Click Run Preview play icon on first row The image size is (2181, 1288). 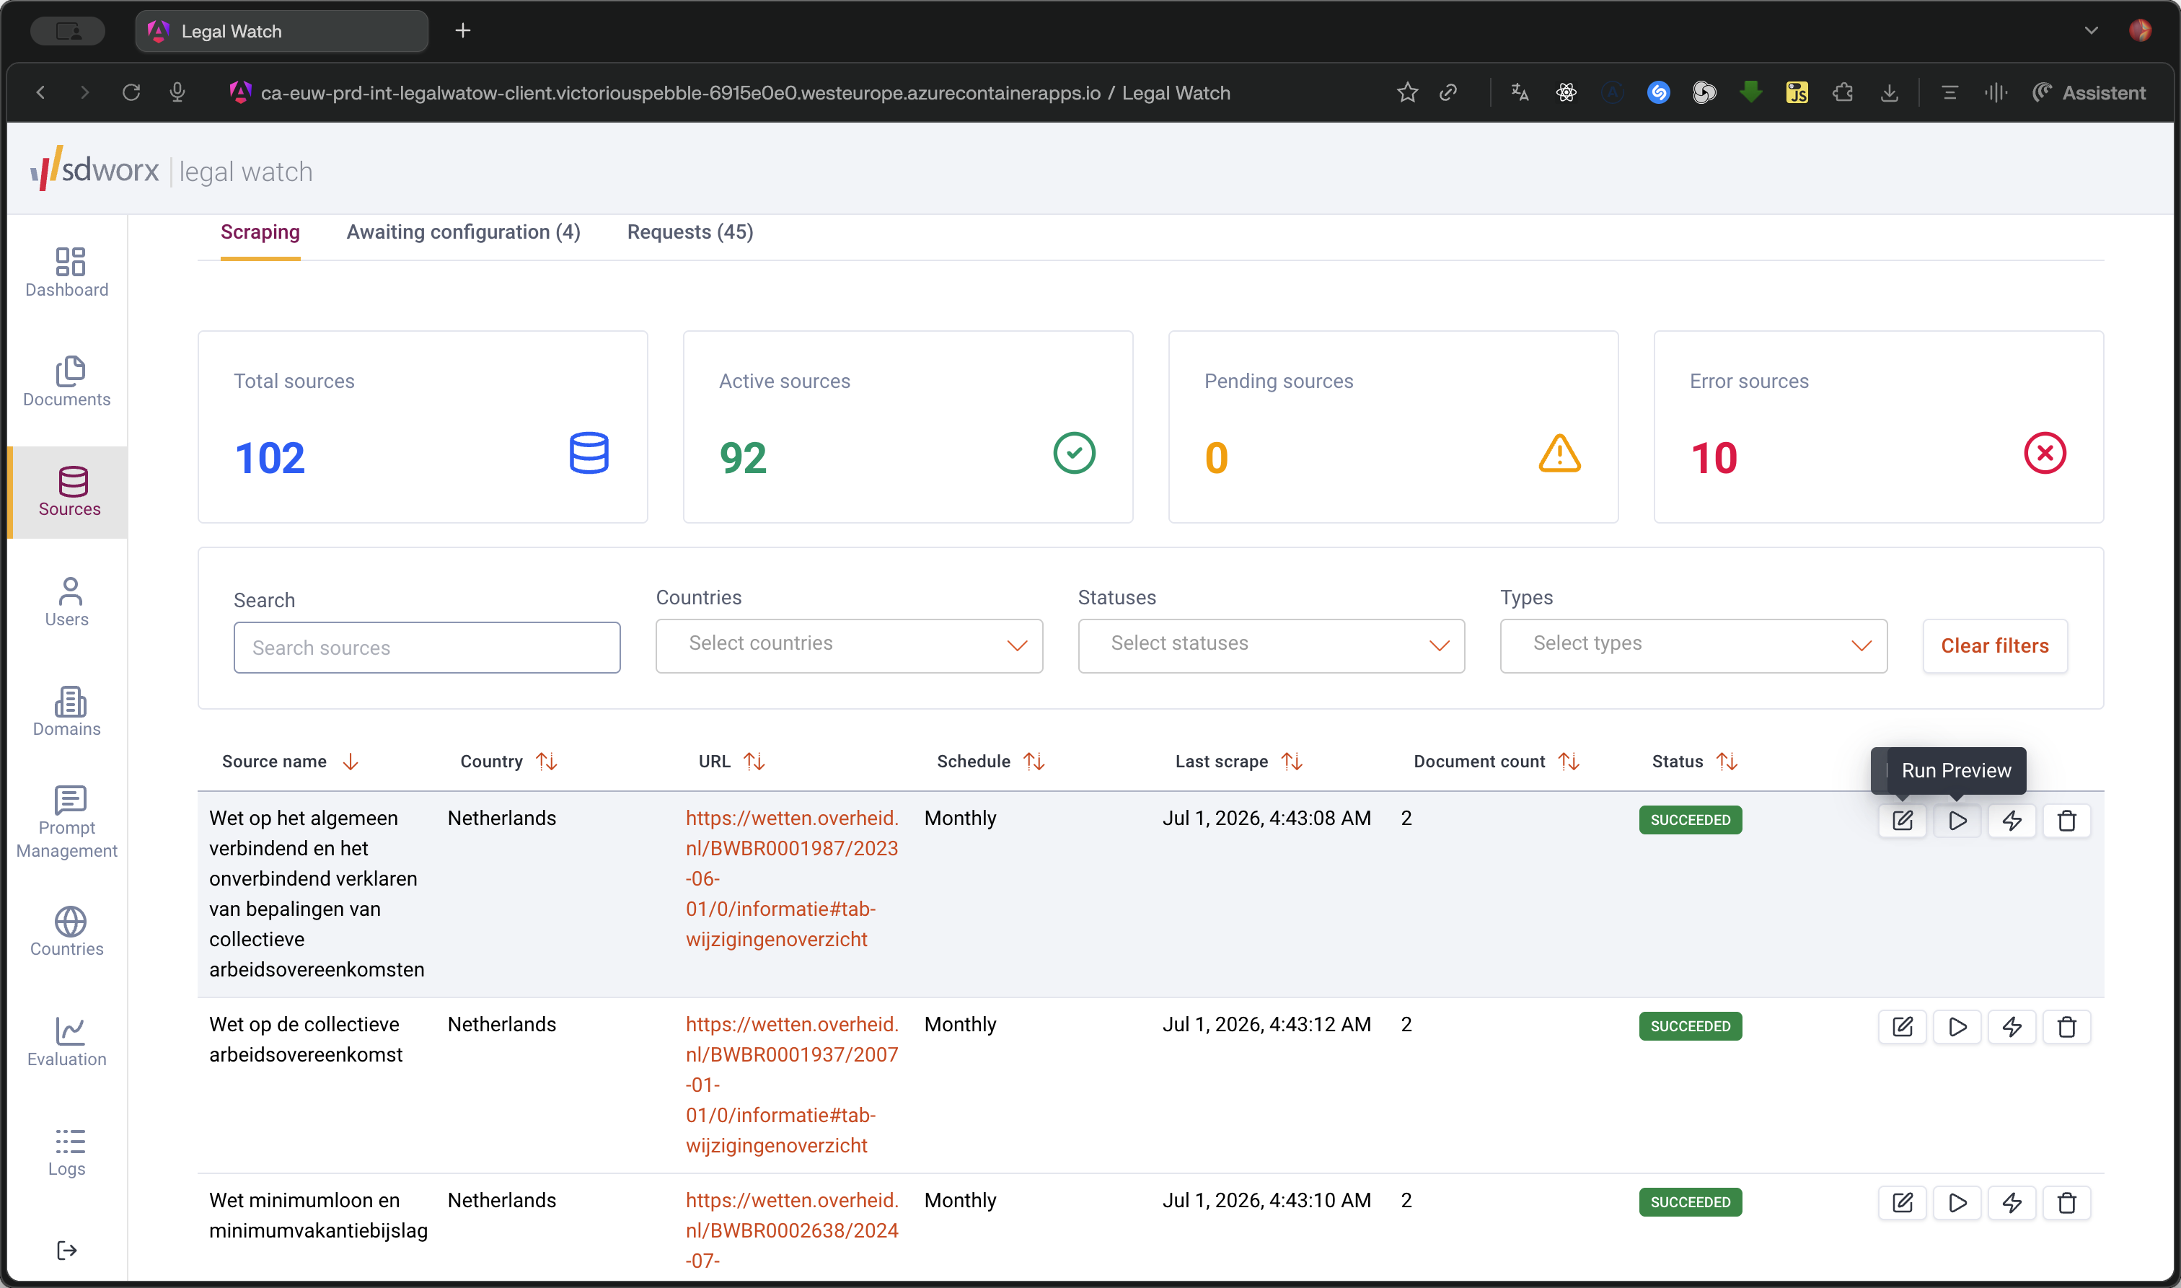point(1957,820)
